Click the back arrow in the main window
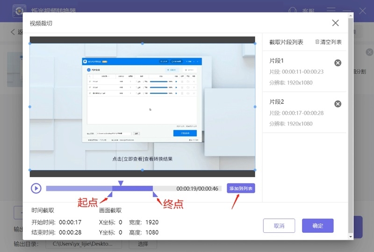The image size is (374, 252). tap(13, 32)
